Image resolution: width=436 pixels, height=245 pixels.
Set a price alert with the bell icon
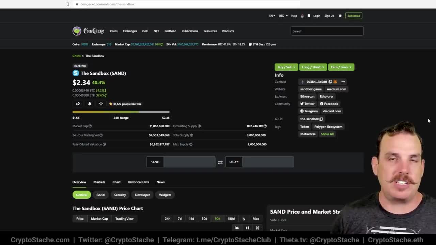[x=90, y=104]
